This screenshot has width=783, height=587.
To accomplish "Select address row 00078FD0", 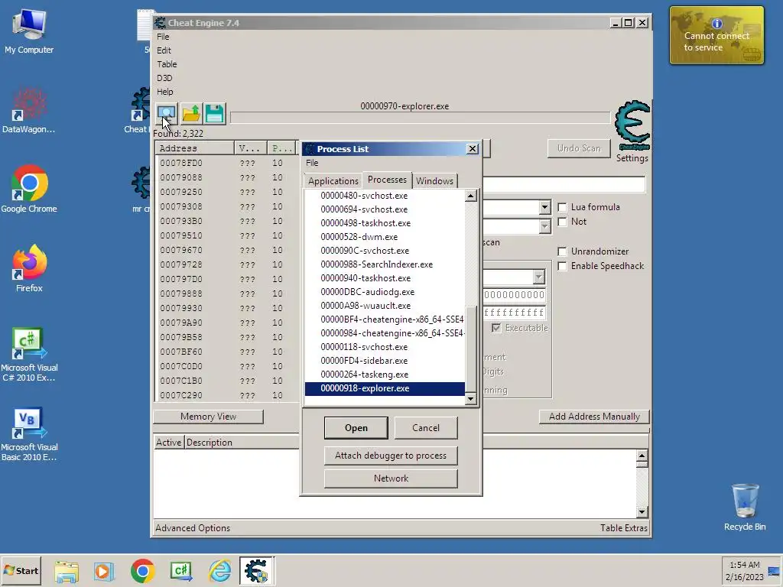I will click(x=226, y=164).
